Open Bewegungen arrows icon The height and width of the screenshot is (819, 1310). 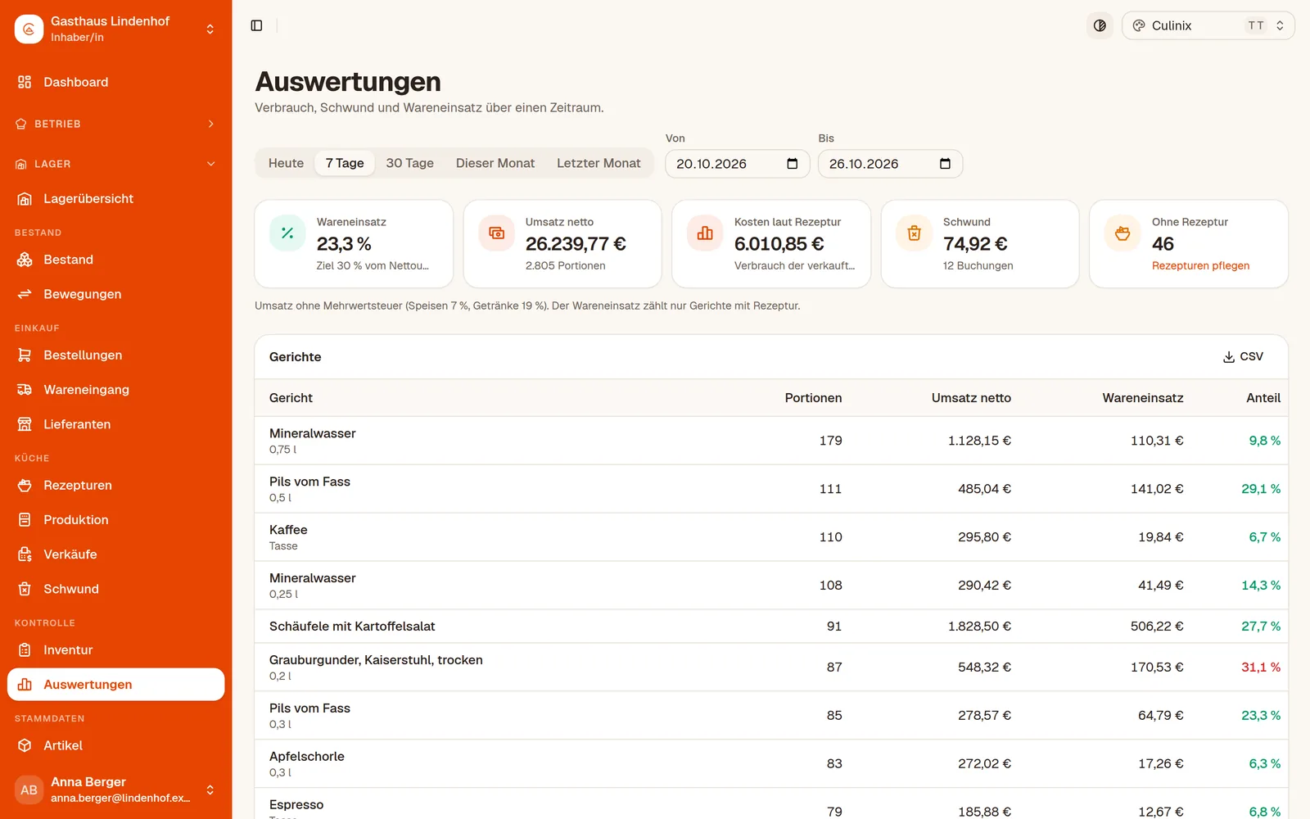[25, 294]
